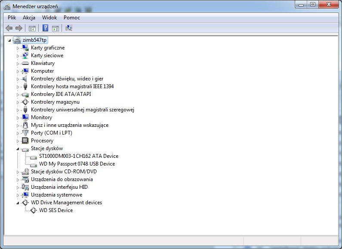
Task: Click the Karty sieciowe network icon
Action: click(x=25, y=55)
